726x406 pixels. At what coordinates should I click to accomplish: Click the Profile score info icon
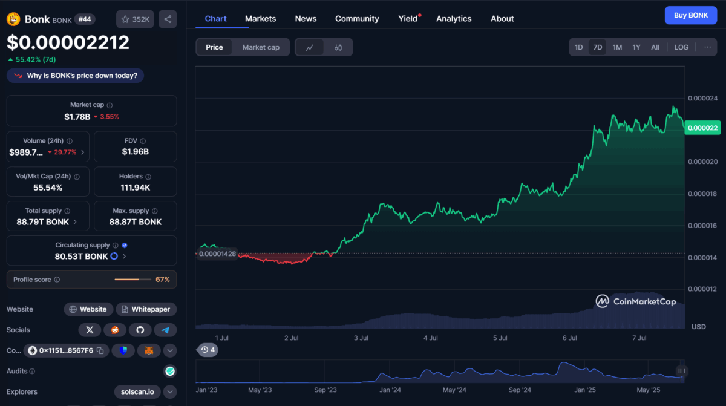57,280
